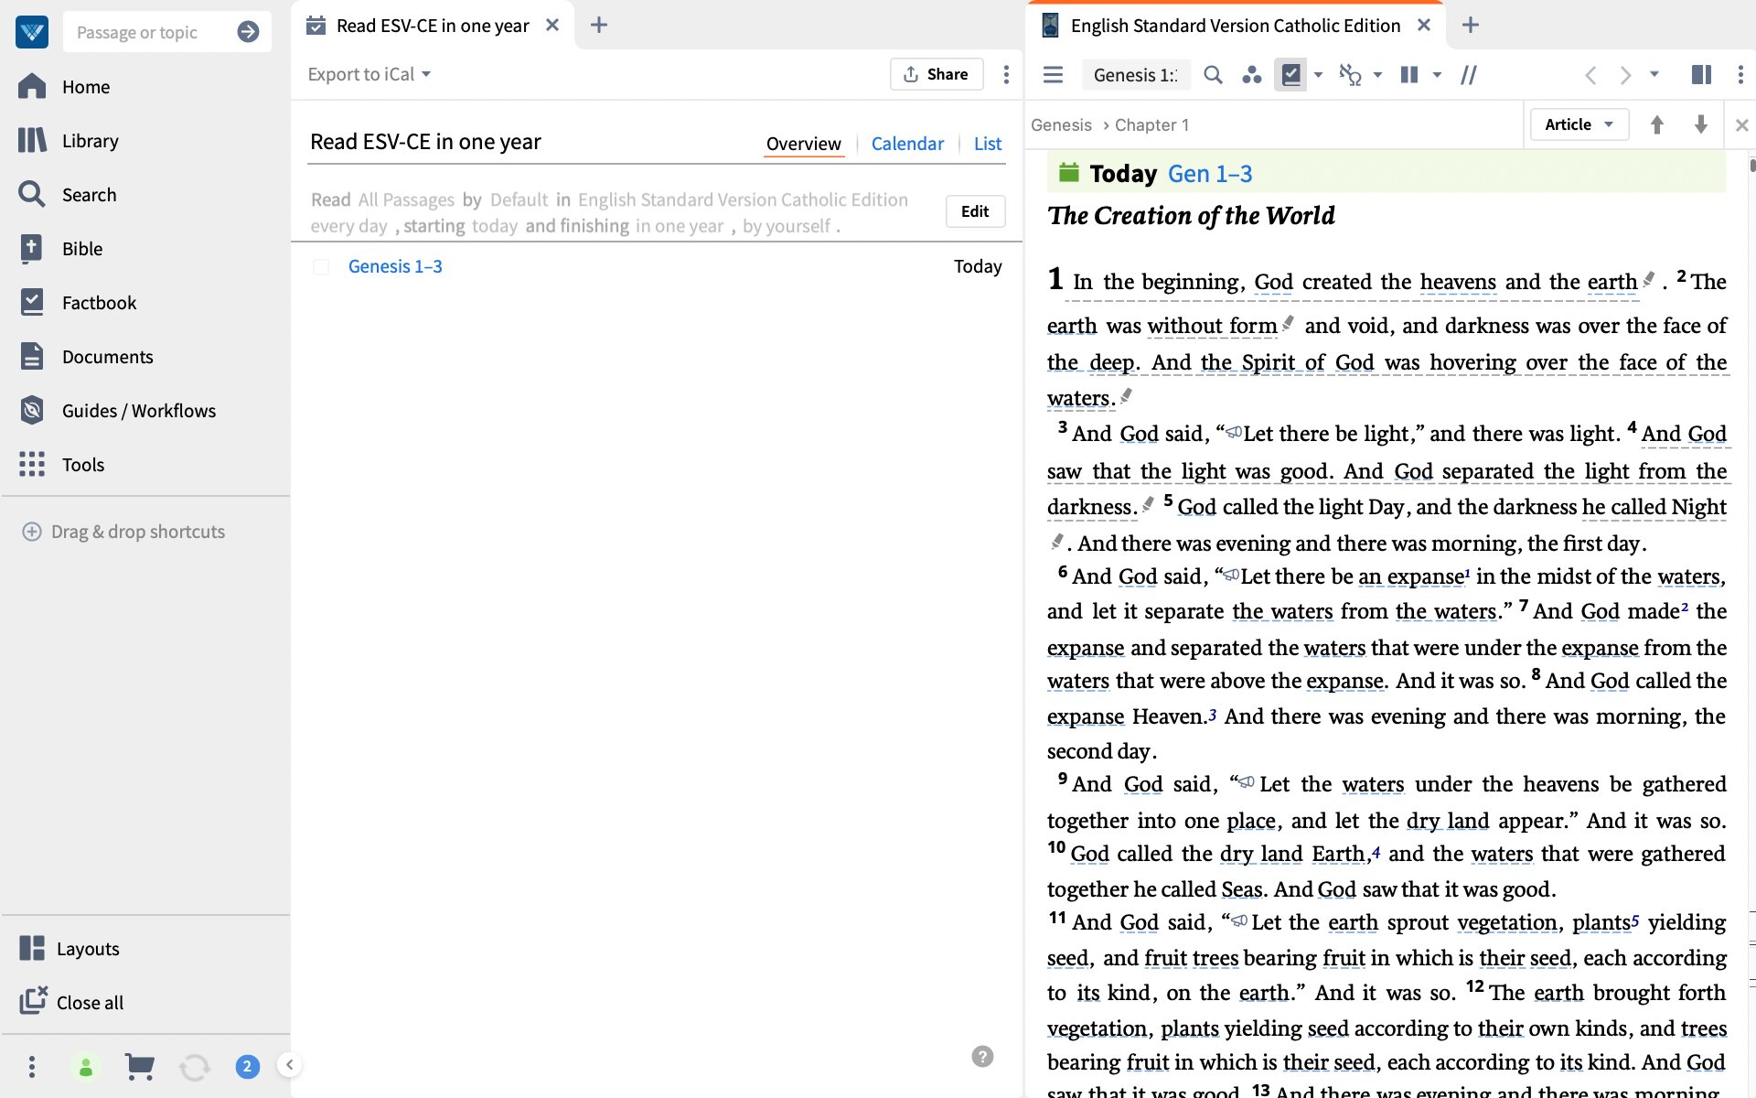
Task: Open the sidebar more options menu
Action: [32, 1066]
